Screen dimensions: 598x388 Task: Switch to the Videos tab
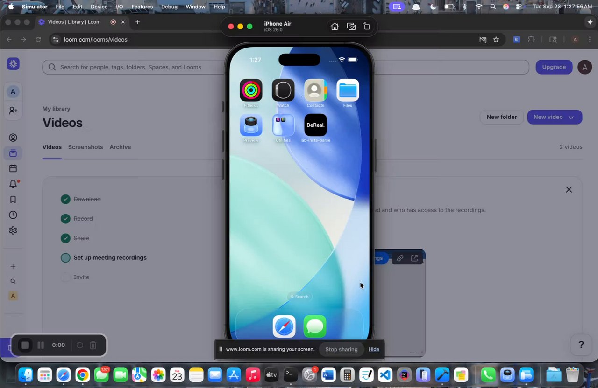52,147
